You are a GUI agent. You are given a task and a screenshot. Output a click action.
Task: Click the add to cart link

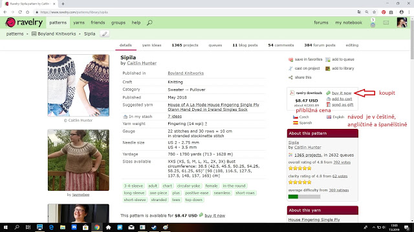(342, 99)
